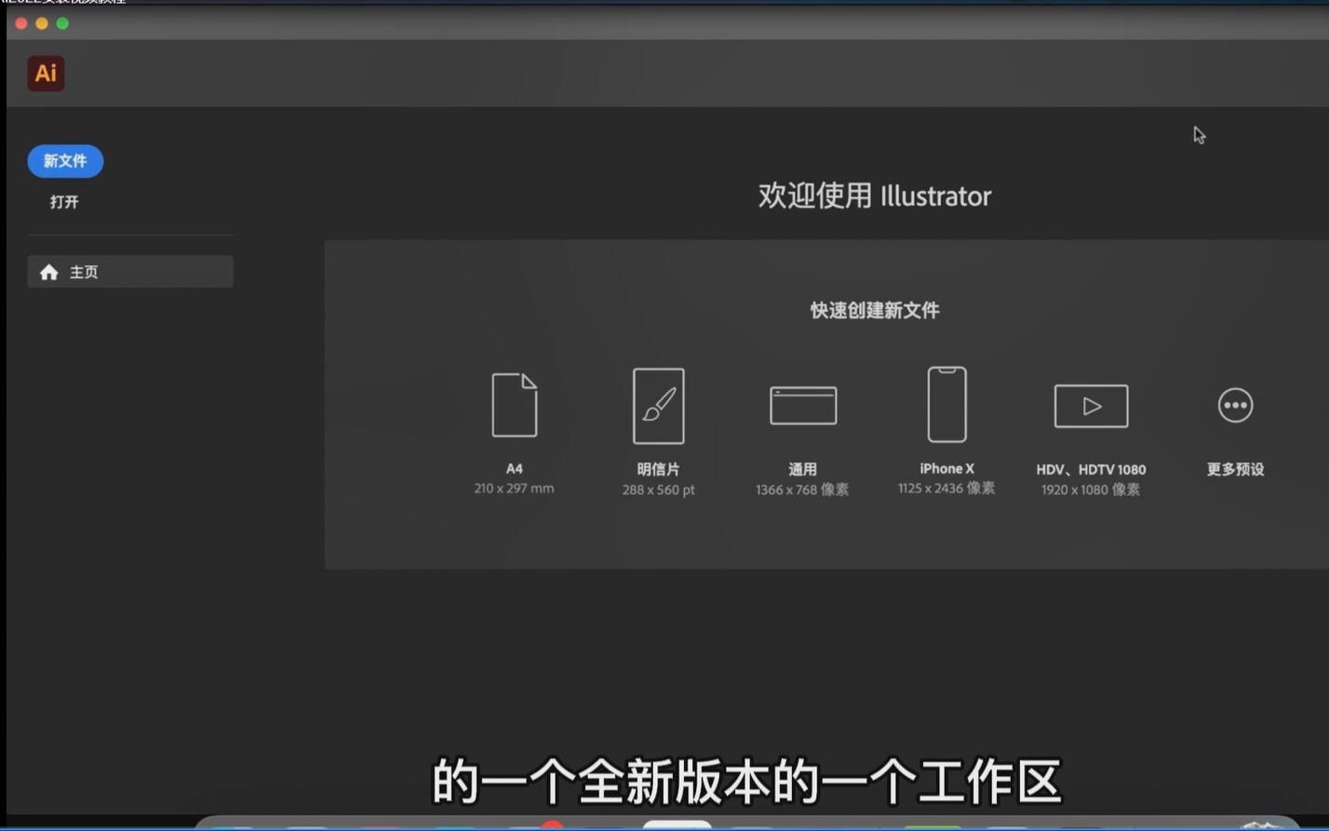Choose the A4 document preset icon
Viewport: 1329px width, 831px height.
click(515, 405)
